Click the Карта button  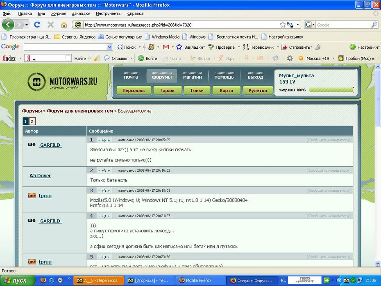226,91
